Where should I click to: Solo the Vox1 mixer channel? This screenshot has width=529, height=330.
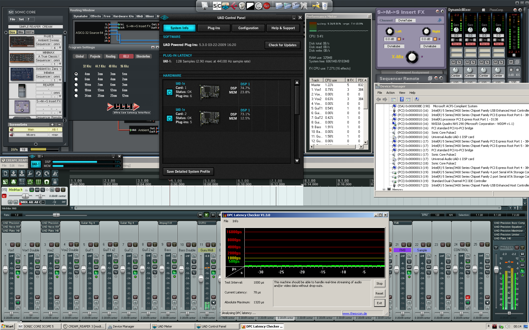pos(18,245)
